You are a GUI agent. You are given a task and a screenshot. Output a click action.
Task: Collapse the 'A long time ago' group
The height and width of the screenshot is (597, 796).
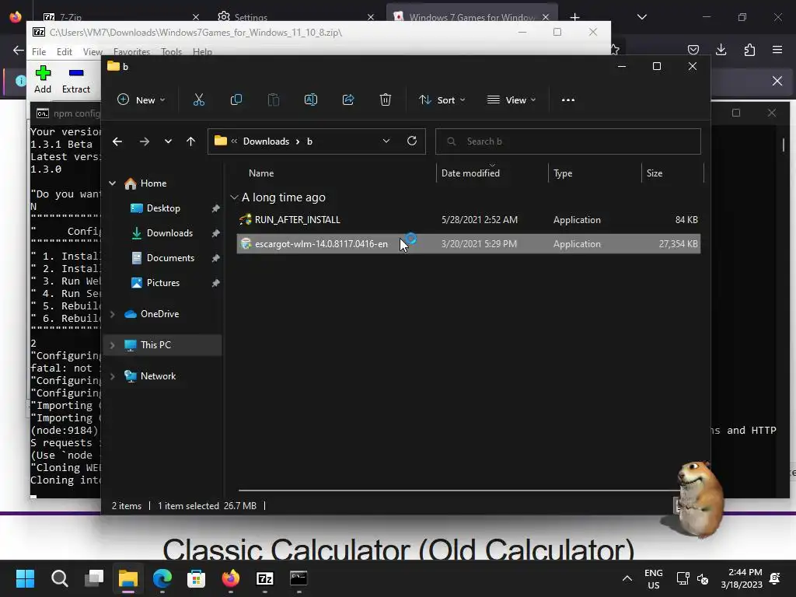[x=234, y=197]
